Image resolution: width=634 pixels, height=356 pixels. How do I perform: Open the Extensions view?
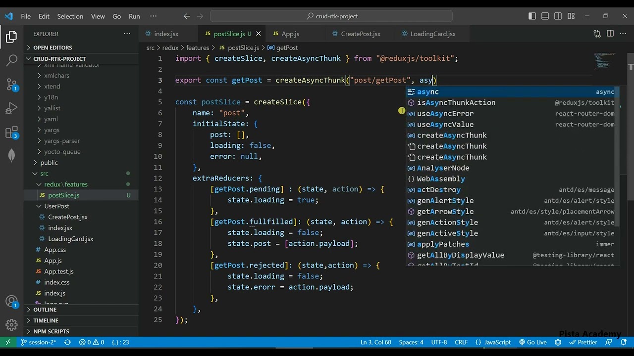click(x=11, y=132)
